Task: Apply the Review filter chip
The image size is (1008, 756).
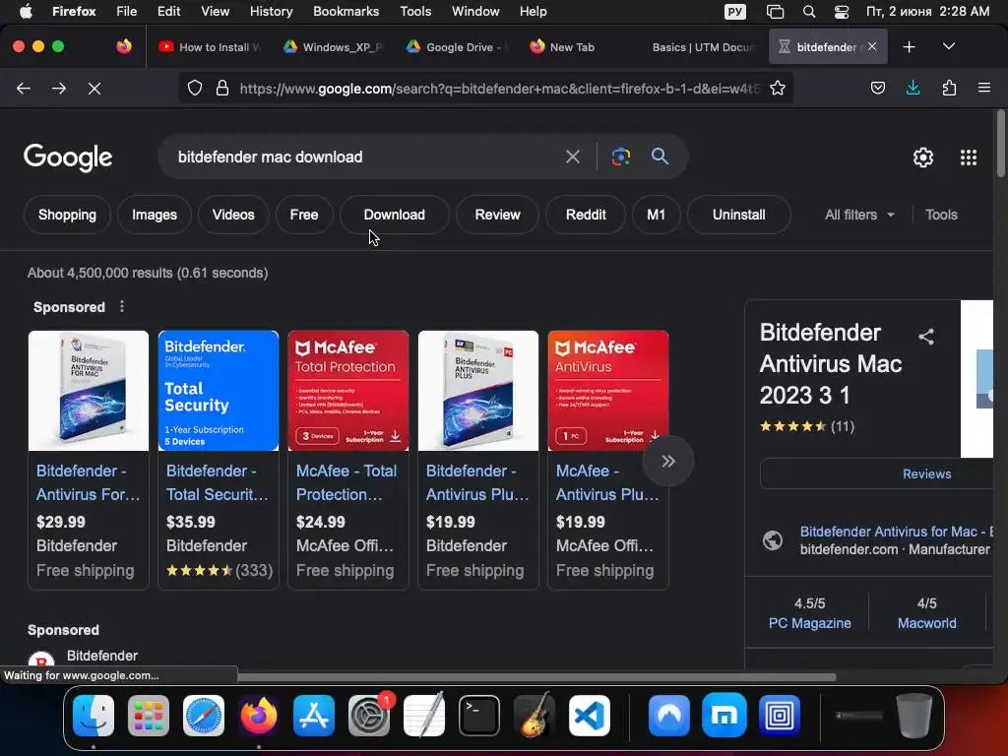Action: (x=497, y=215)
